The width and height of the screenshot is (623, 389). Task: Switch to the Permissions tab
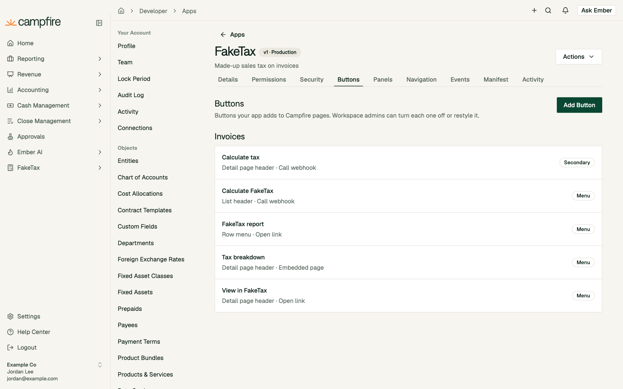click(269, 80)
